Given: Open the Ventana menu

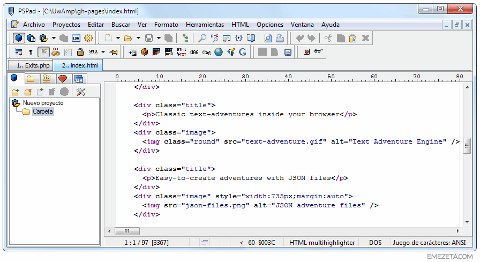Looking at the screenshot, I should (302, 25).
